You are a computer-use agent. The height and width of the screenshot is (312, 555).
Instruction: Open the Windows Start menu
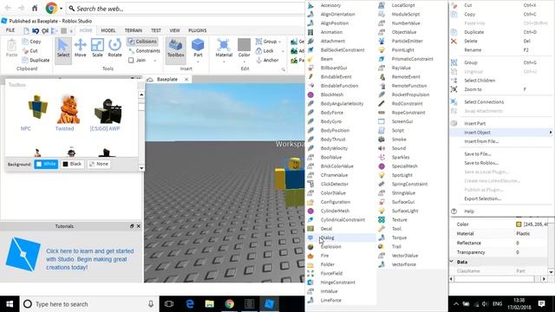pos(10,304)
